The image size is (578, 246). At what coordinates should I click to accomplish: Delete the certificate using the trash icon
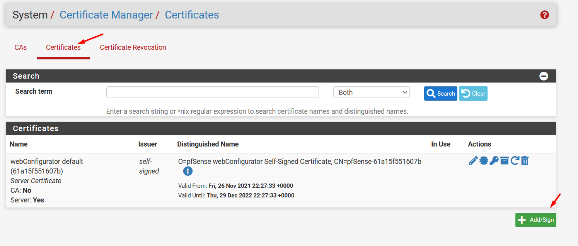[x=524, y=161]
